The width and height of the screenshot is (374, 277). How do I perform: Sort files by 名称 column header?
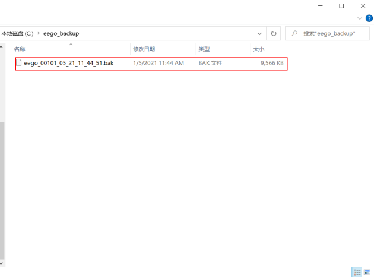coord(20,49)
